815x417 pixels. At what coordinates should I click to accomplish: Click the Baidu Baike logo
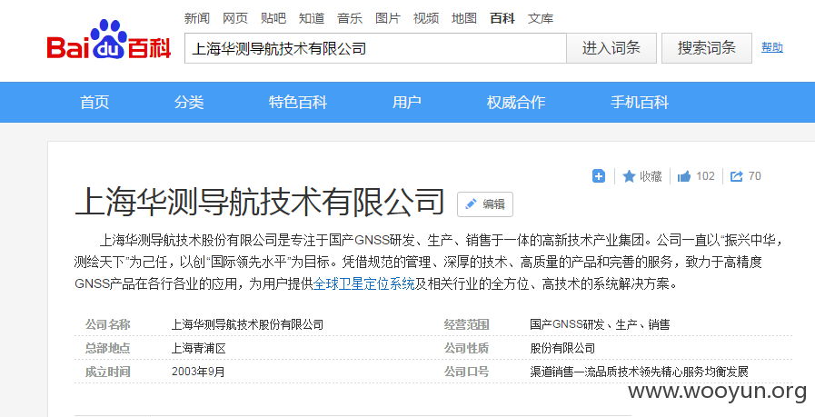pyautogui.click(x=109, y=40)
